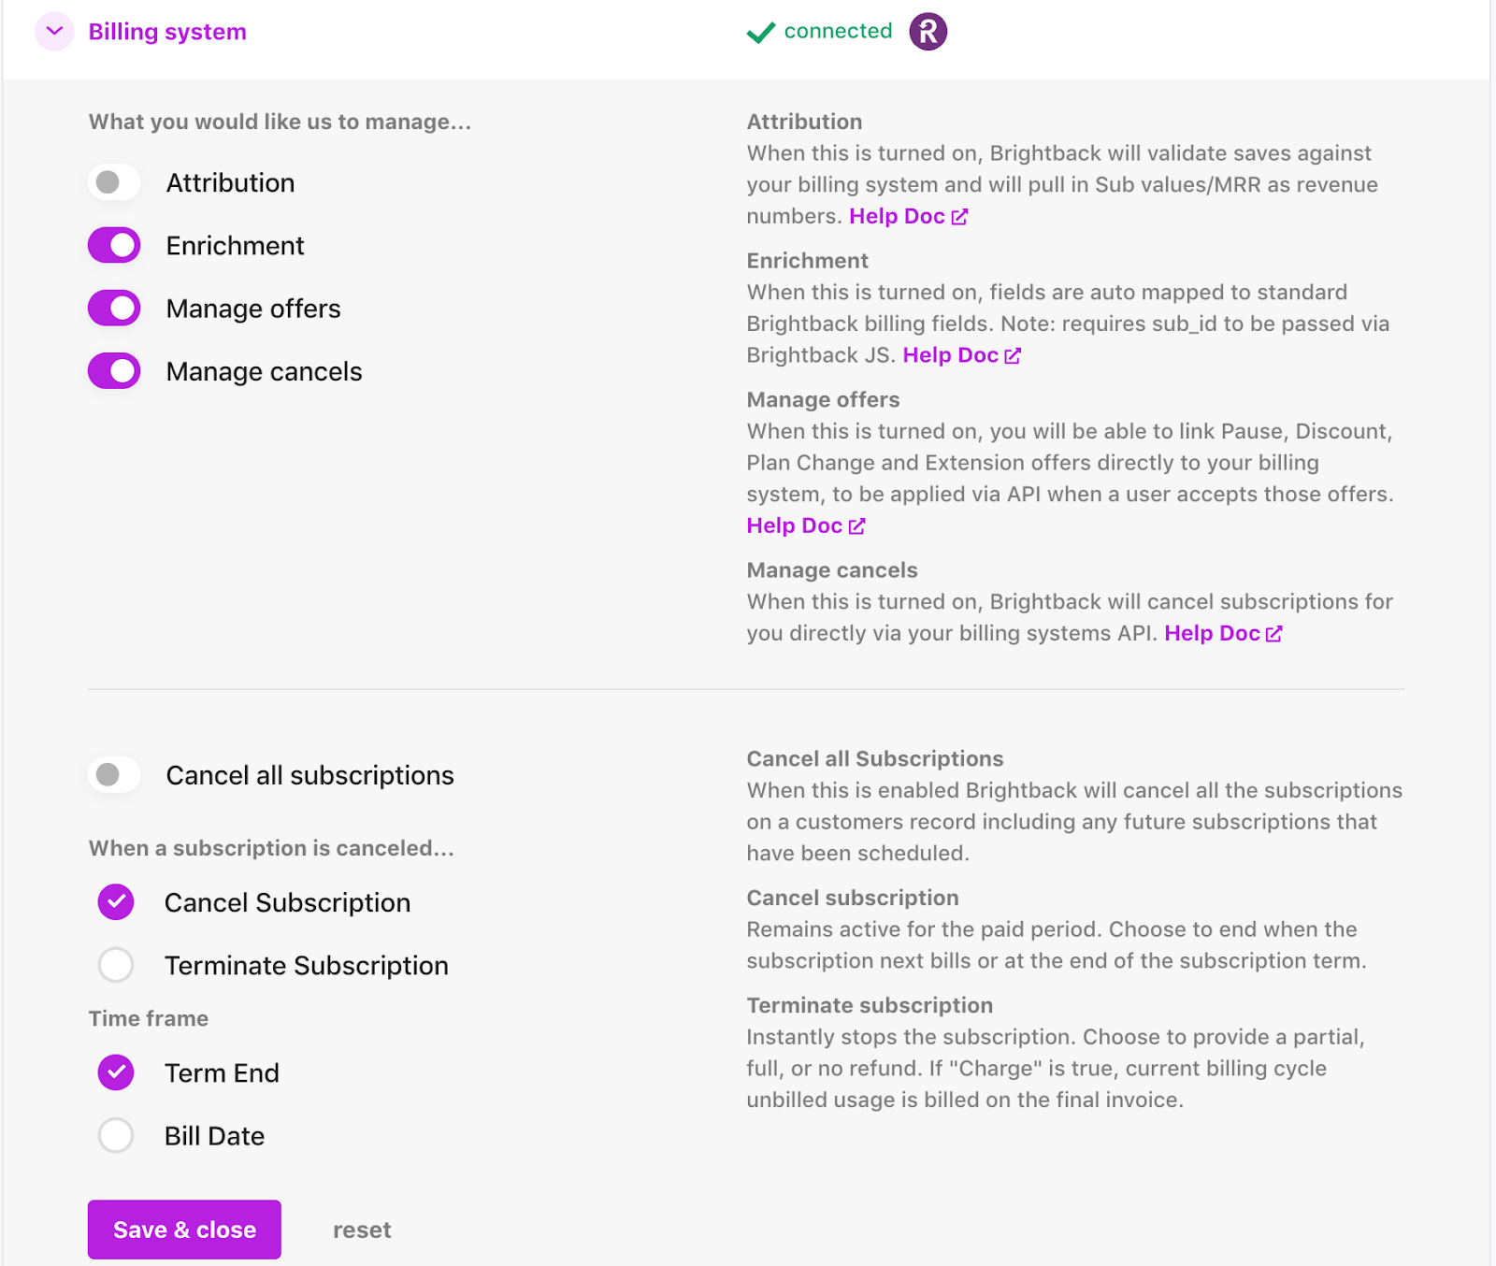Open the external-link icon after Attribution Help Doc
Viewport: 1496px width, 1266px height.
coord(959,216)
